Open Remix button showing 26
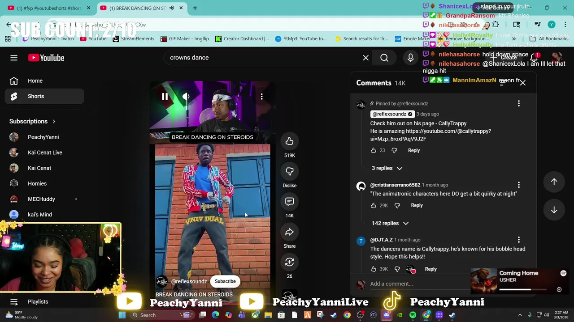The width and height of the screenshot is (574, 322). click(x=289, y=262)
